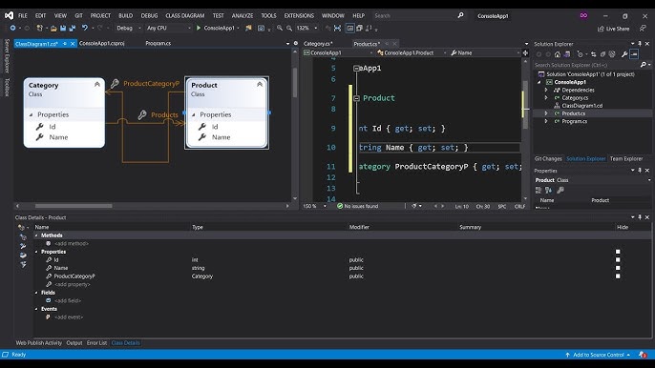Screen dimensions: 655x368
Task: Open the CLASS DIAGRAM menu
Action: tap(185, 16)
